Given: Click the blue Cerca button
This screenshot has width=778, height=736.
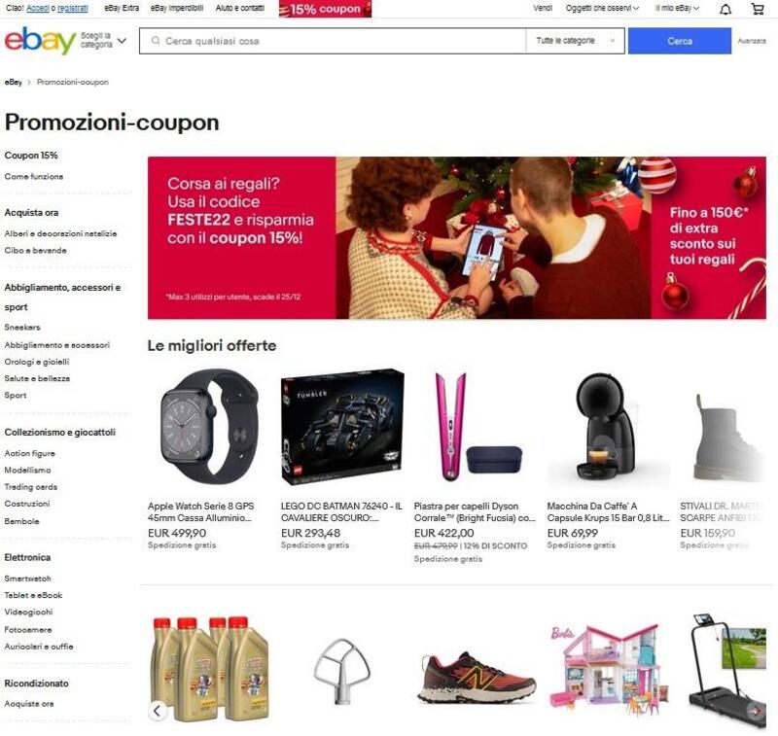Looking at the screenshot, I should pyautogui.click(x=679, y=41).
